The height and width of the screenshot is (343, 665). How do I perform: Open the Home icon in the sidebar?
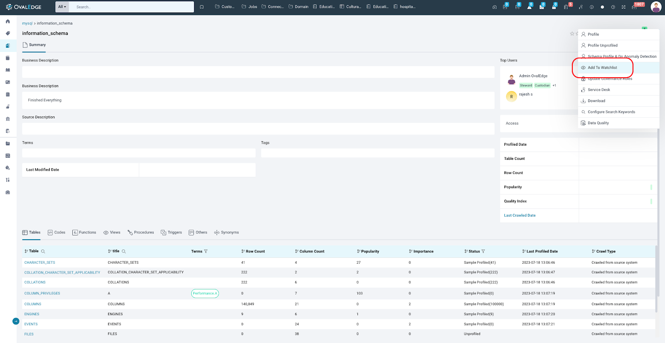click(7, 21)
